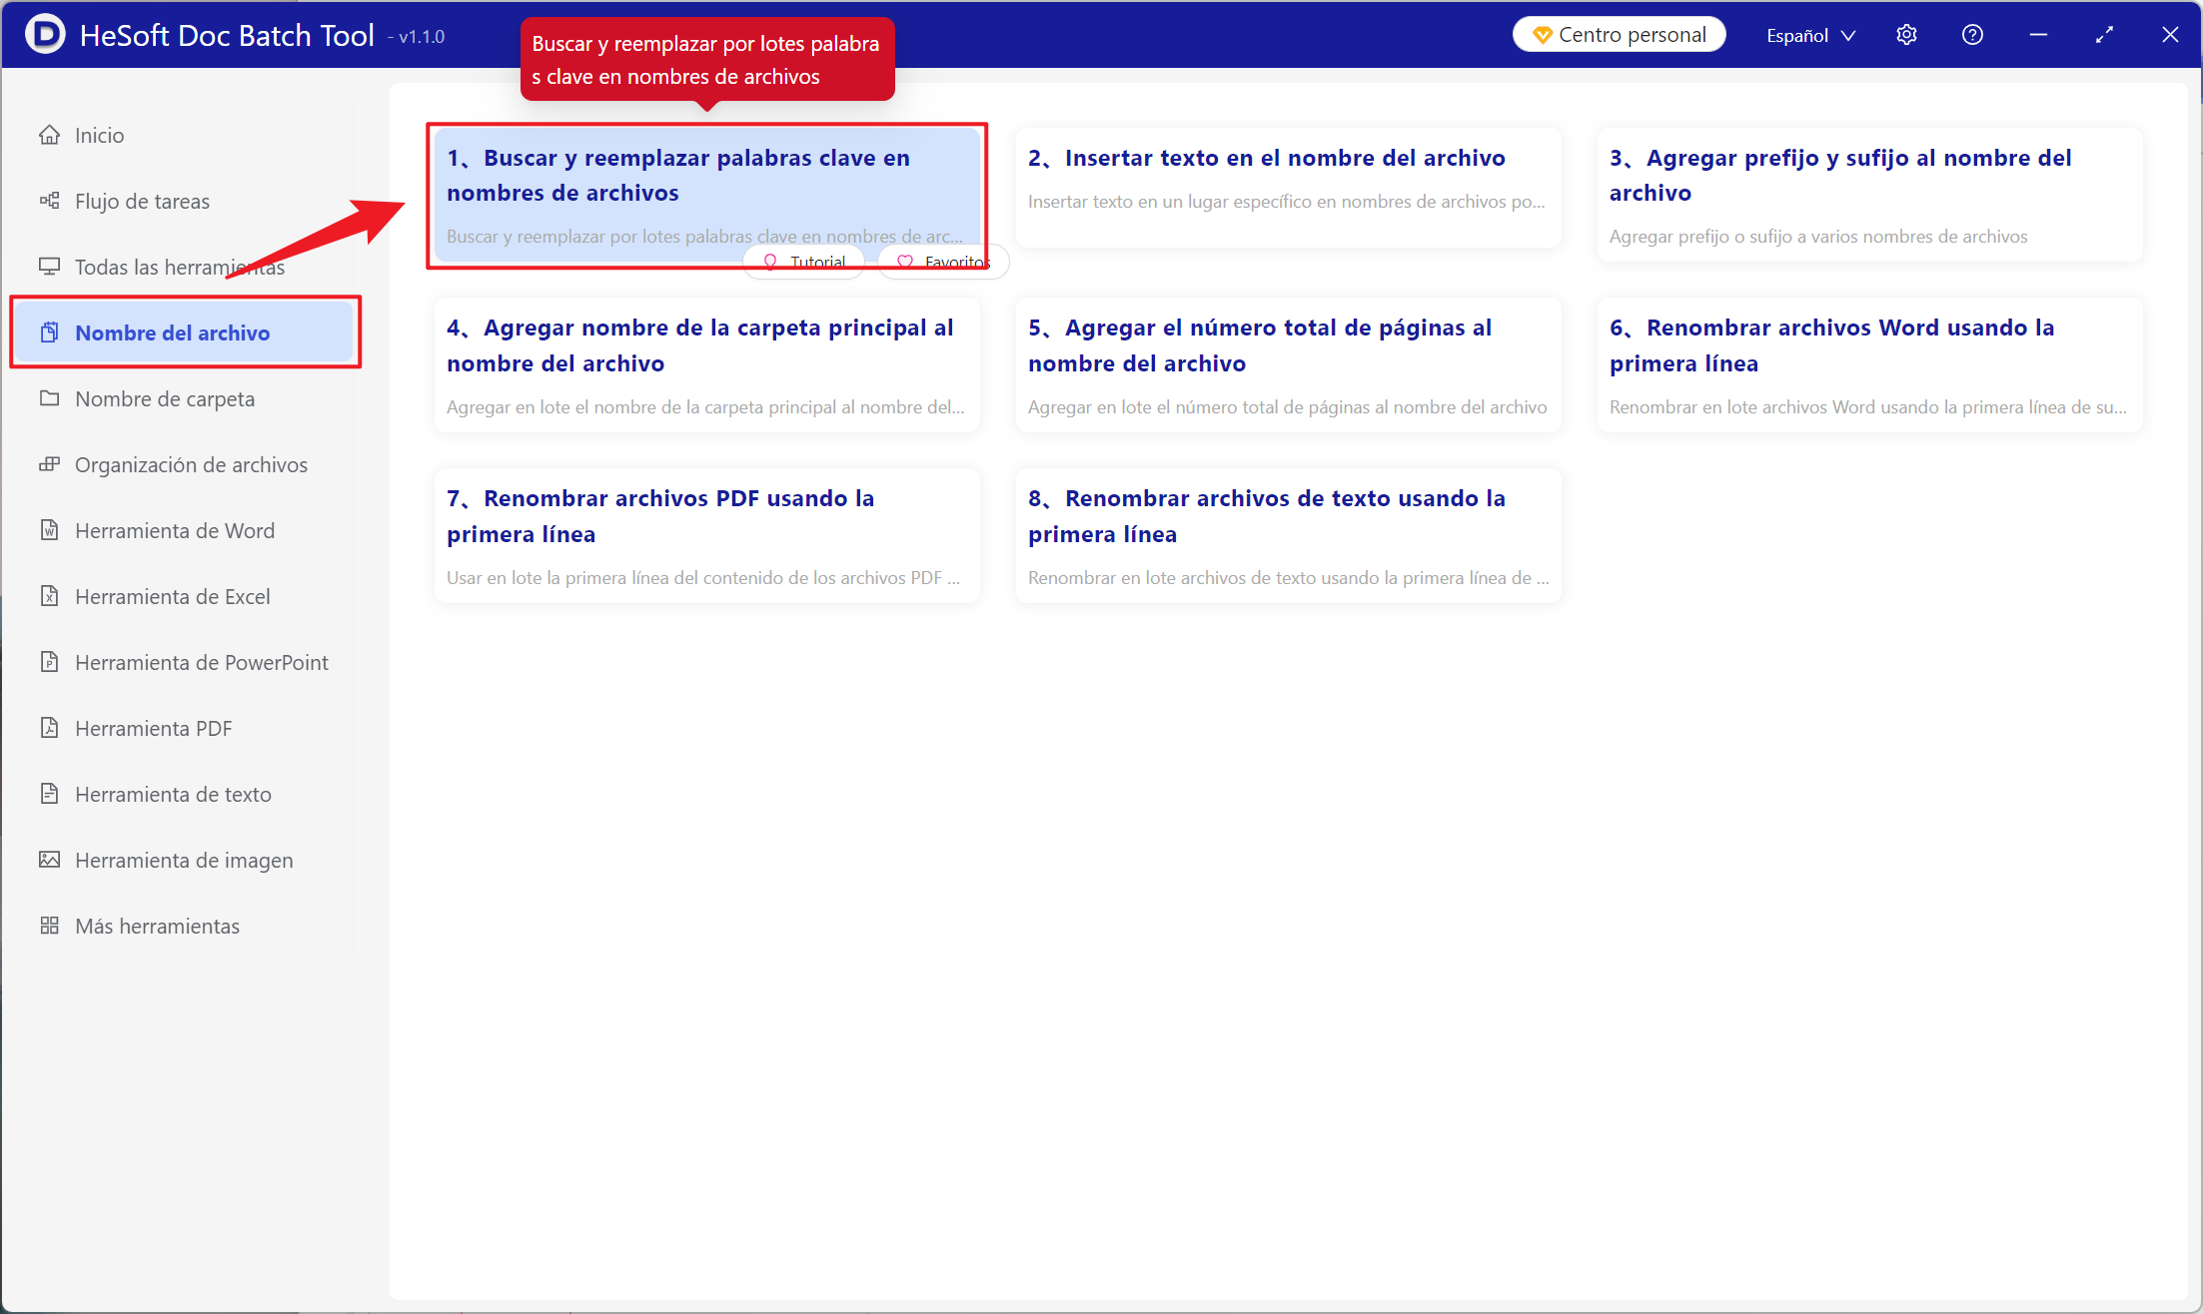
Task: Open Agregar prefijo y sufijo card
Action: pos(1869,195)
